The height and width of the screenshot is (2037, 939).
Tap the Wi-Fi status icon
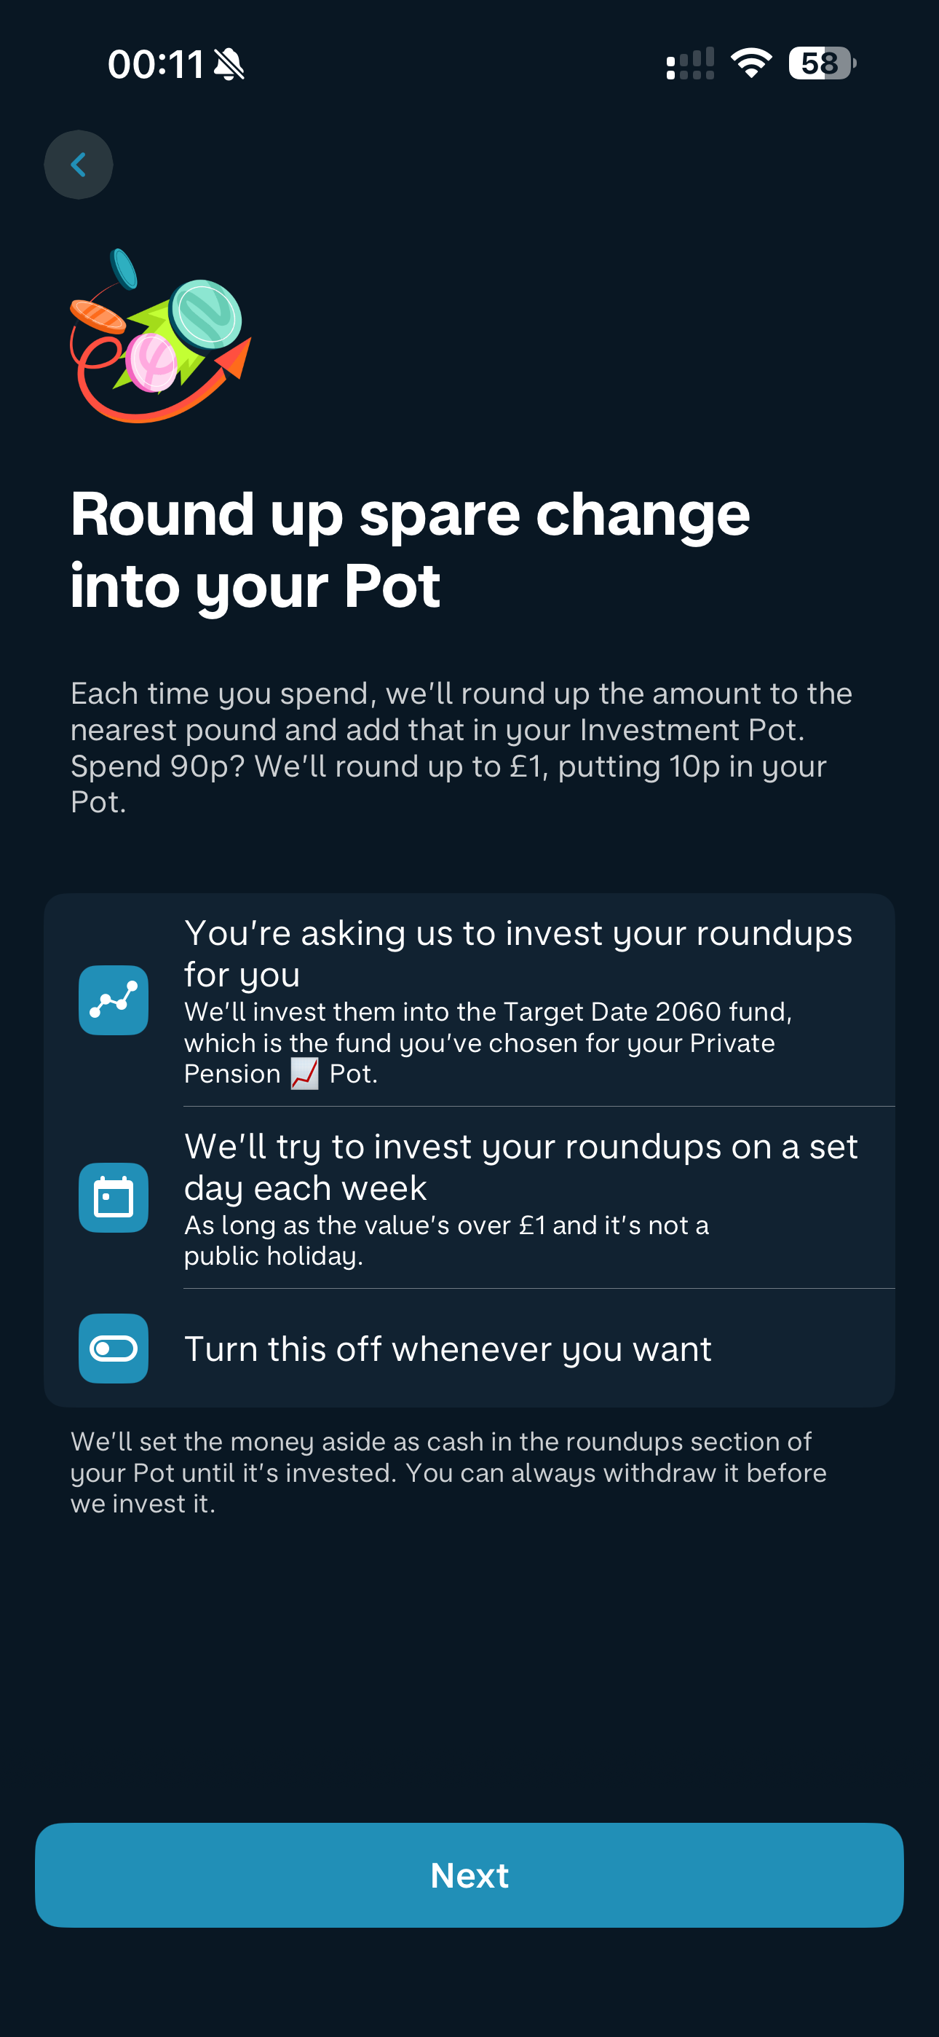point(751,63)
